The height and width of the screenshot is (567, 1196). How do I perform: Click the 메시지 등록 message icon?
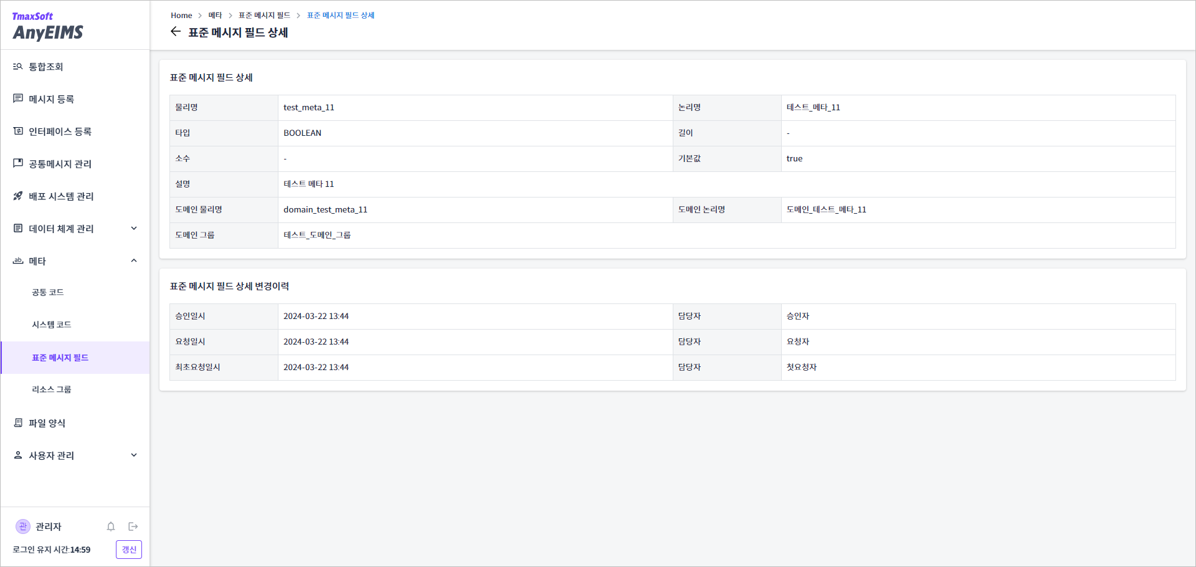(18, 98)
